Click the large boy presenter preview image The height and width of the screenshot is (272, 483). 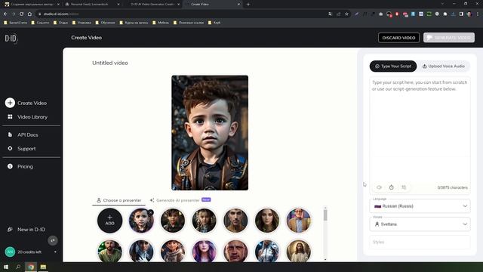[210, 133]
